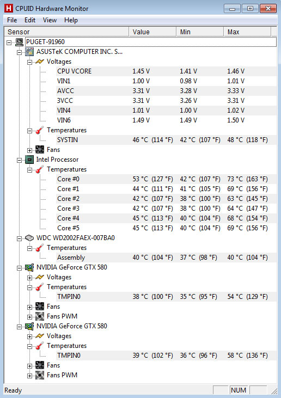Image resolution: width=281 pixels, height=398 pixels.
Task: Click the first NVIDIA GeForce GTX 580 card icon
Action: coord(29,267)
